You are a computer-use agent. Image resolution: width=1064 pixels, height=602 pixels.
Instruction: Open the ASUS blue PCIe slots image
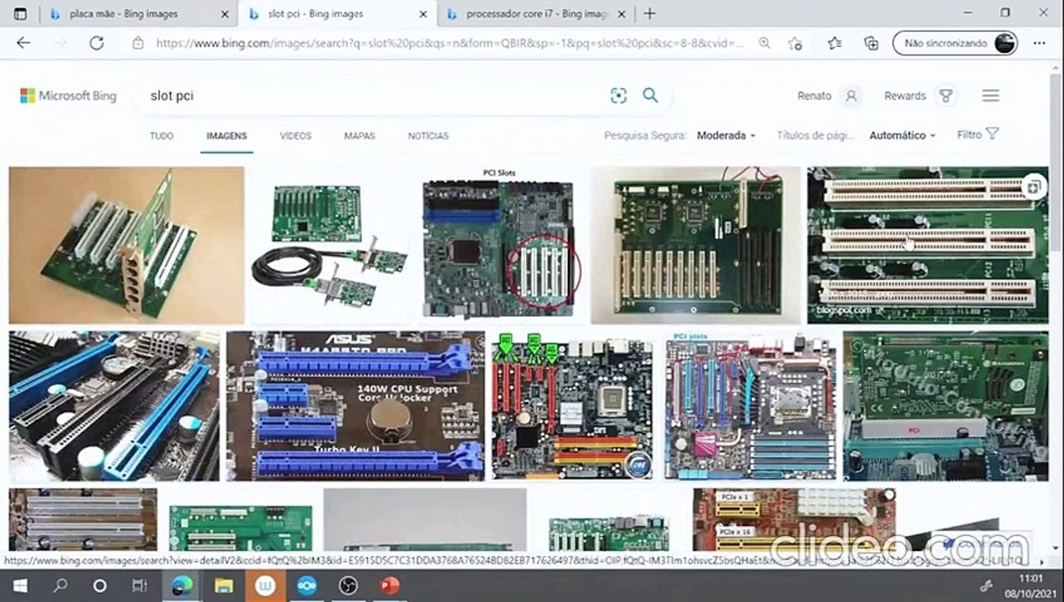coord(356,406)
